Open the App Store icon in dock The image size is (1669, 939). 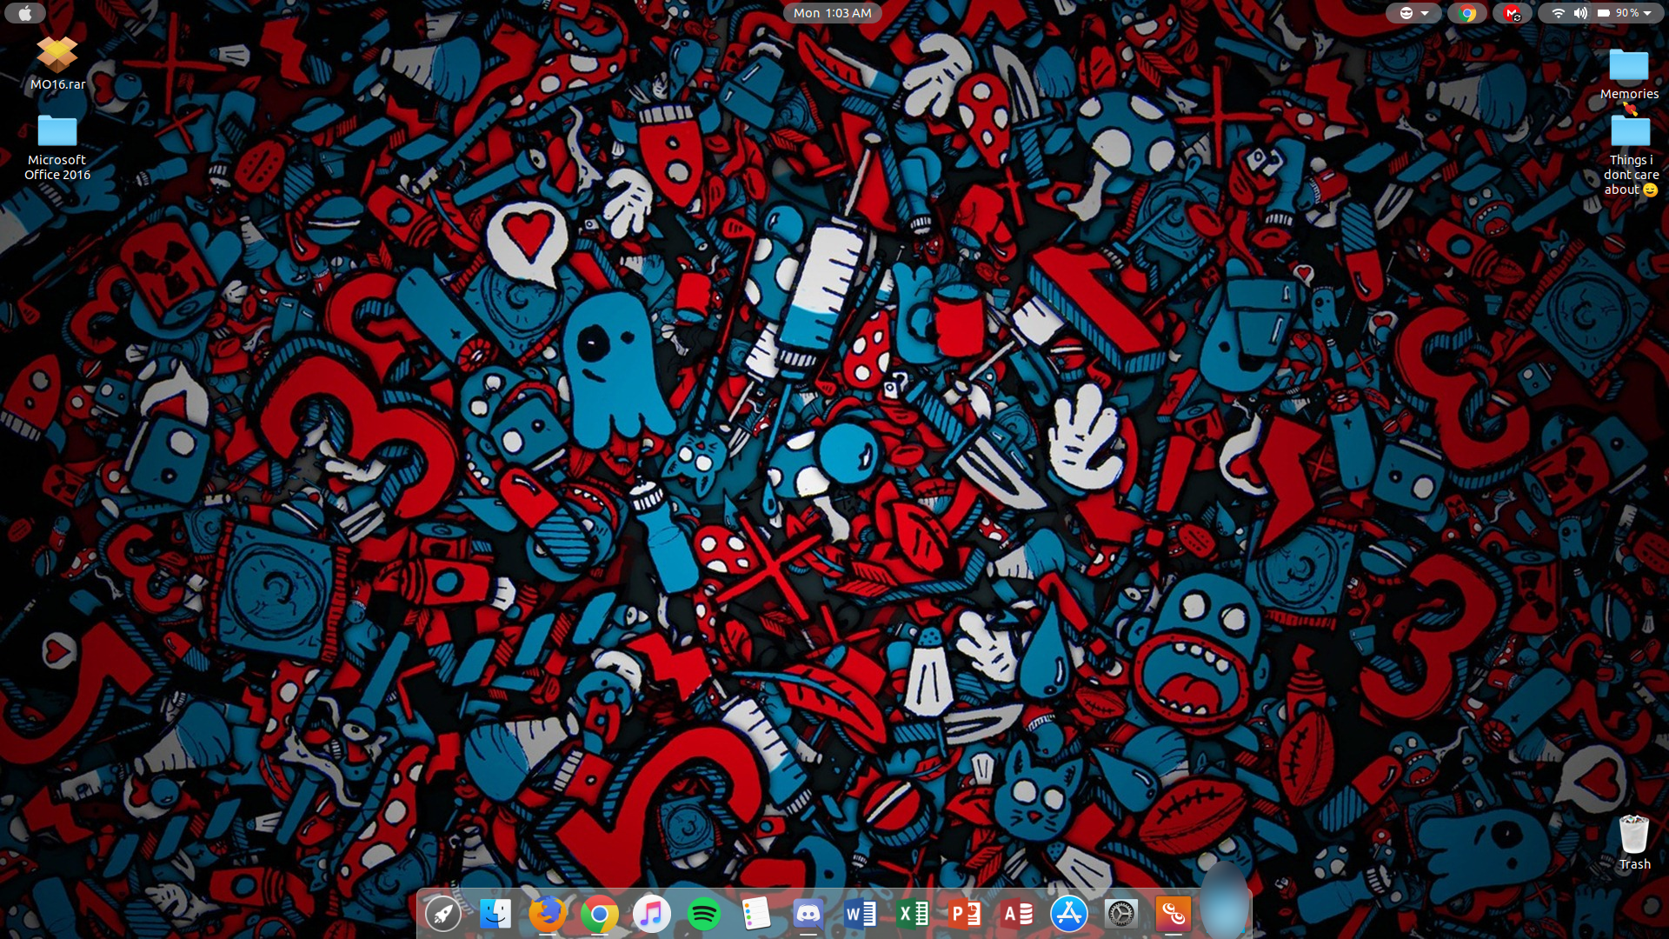(x=1069, y=914)
